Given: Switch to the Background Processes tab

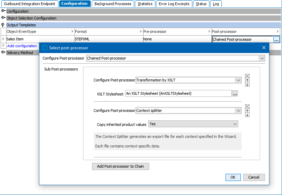Looking at the screenshot, I should 113,4.
